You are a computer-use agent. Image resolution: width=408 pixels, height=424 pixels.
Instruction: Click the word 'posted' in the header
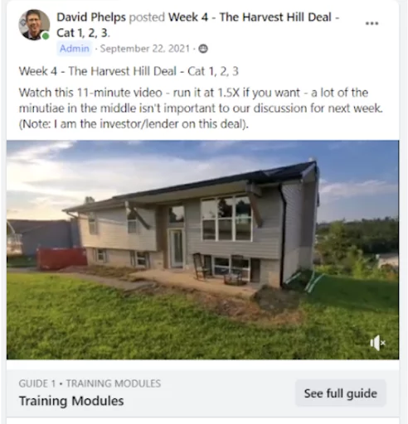[147, 17]
